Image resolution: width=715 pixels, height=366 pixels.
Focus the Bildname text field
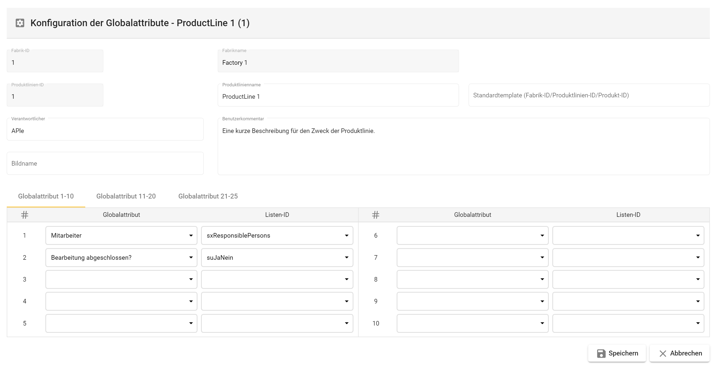coord(105,163)
